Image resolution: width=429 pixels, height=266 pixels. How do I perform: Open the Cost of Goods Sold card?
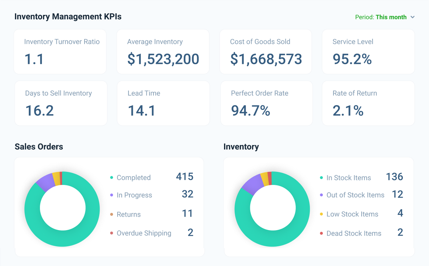click(266, 52)
